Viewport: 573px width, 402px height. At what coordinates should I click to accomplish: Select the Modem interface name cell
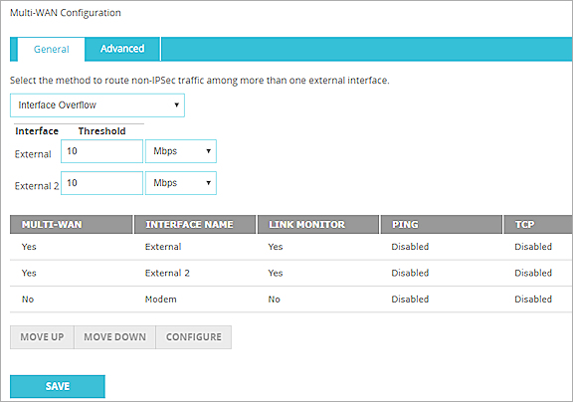click(160, 300)
